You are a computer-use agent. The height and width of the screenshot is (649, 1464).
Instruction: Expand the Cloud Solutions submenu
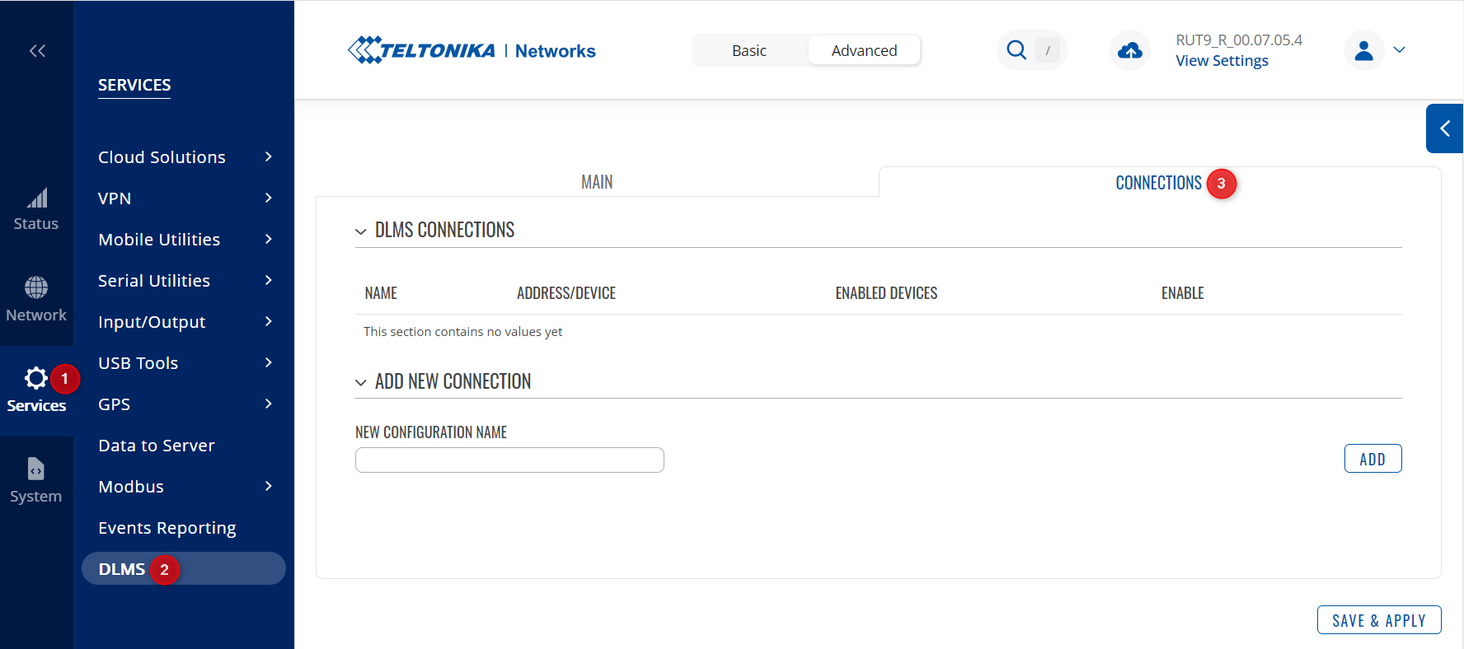[x=185, y=157]
